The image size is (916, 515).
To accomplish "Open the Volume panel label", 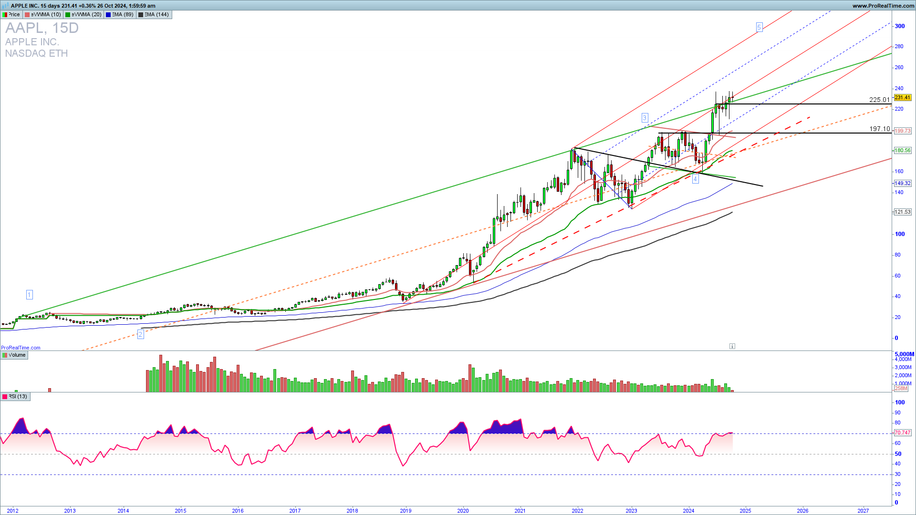I will coord(14,355).
